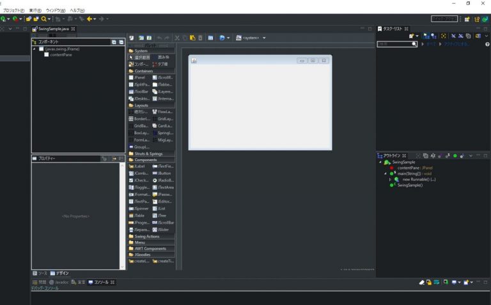Switch to the ソース tab
Viewport: 491px width, 305px height.
(x=40, y=273)
